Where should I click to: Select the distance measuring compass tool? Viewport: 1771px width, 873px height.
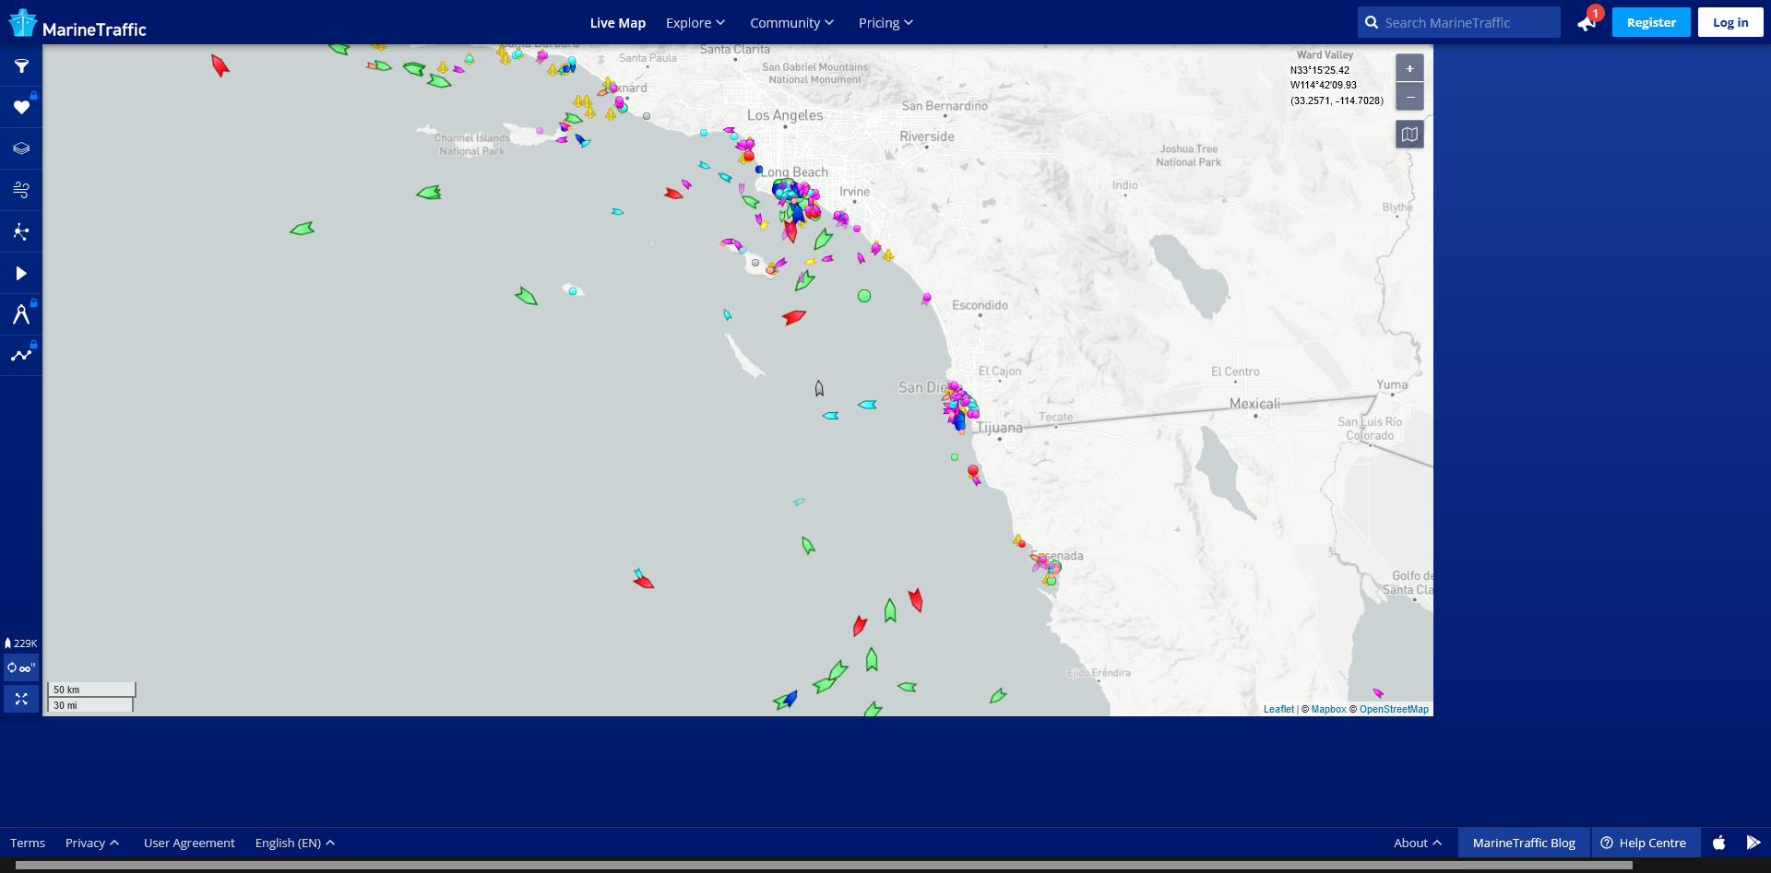tap(21, 314)
